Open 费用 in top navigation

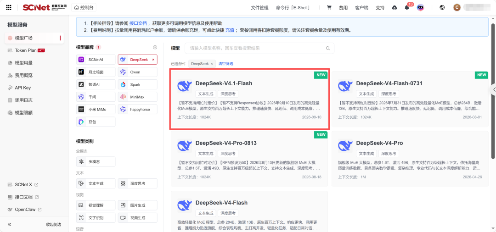click(x=343, y=8)
